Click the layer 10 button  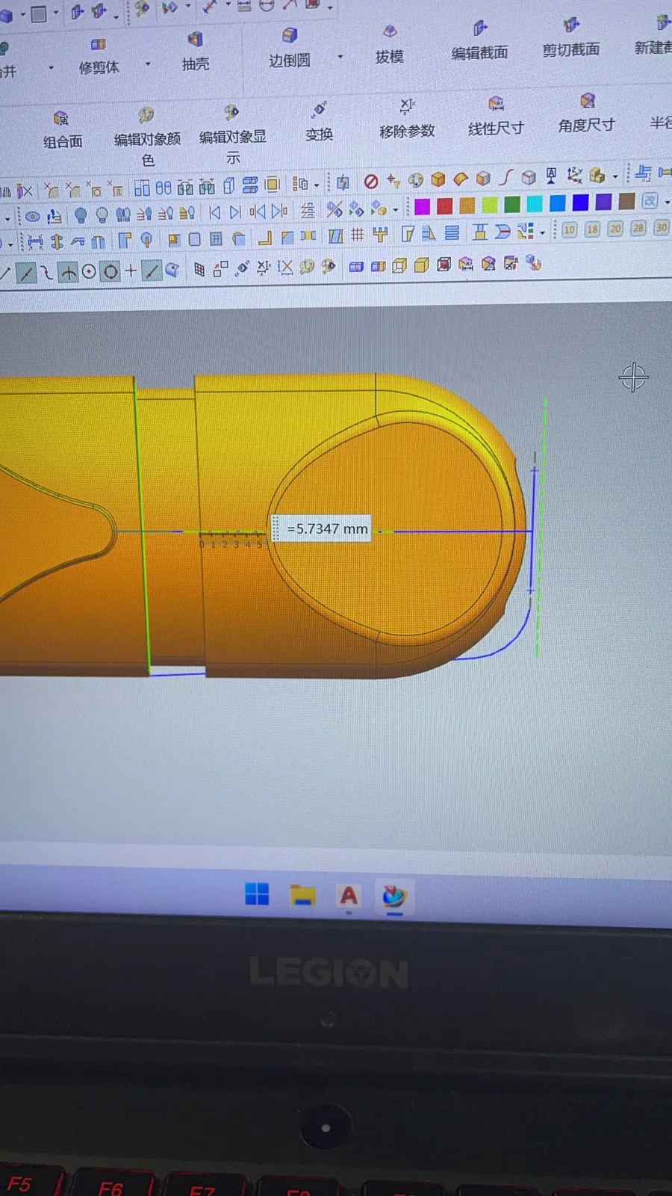point(569,229)
